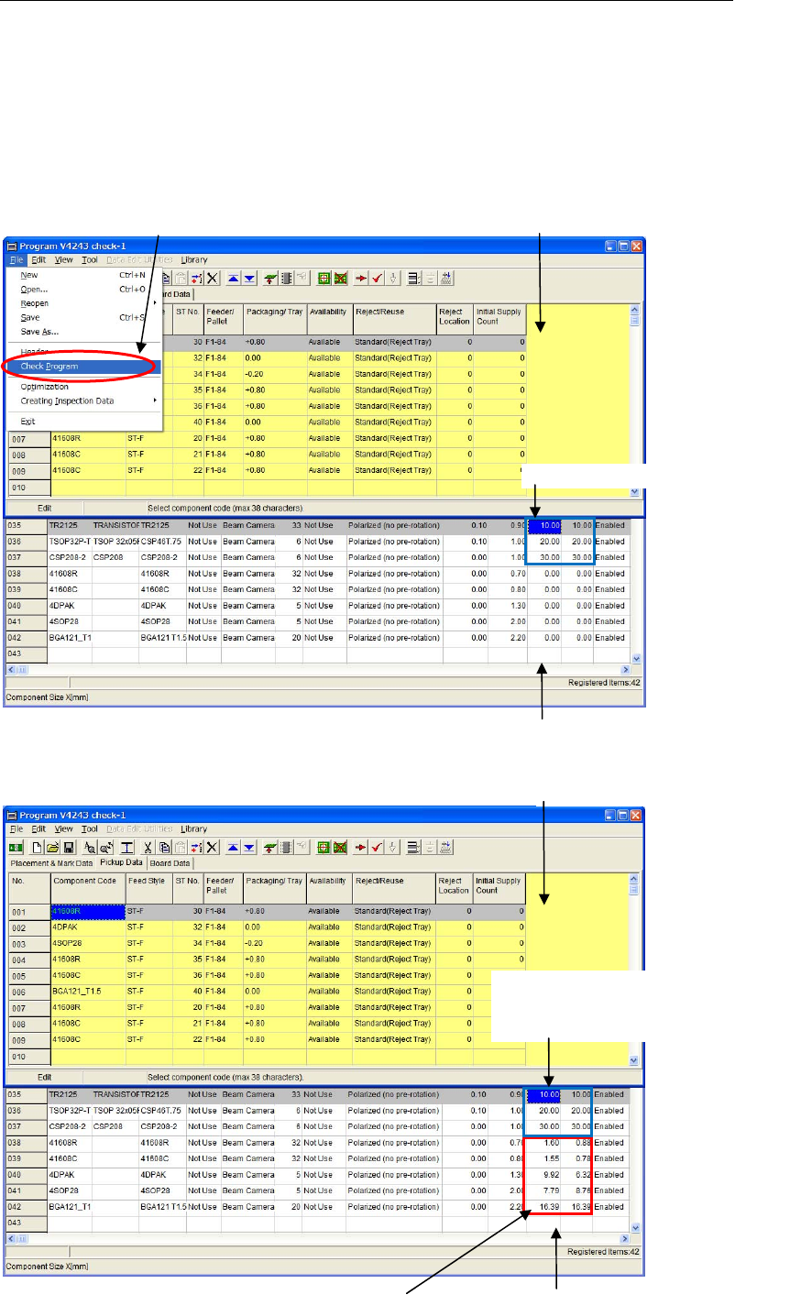Top window: click the red right-arrow toolbar icon
This screenshot has height=1316, width=790.
[361, 279]
